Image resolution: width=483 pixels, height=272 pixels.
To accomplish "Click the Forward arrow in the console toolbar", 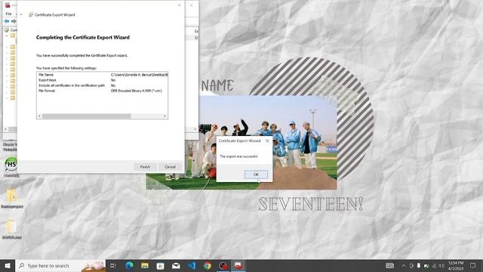I will pos(14,21).
